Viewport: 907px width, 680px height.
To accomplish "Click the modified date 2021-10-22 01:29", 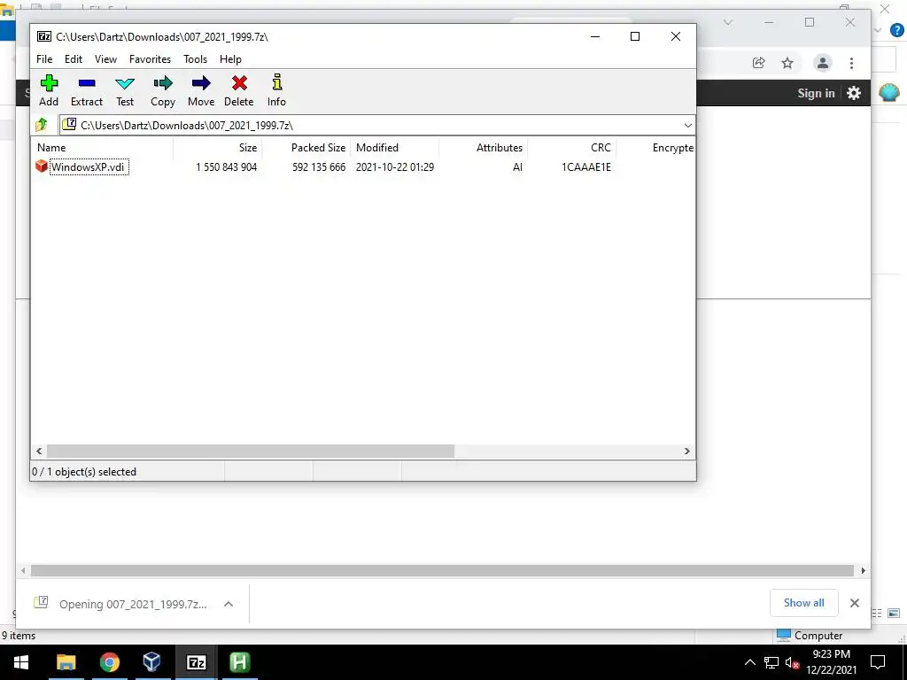I will point(395,167).
